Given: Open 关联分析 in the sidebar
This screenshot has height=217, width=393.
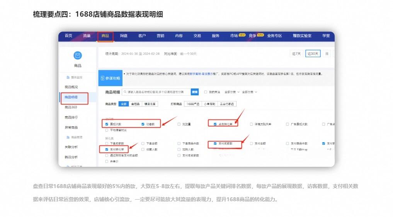Looking at the screenshot, I should [71, 147].
